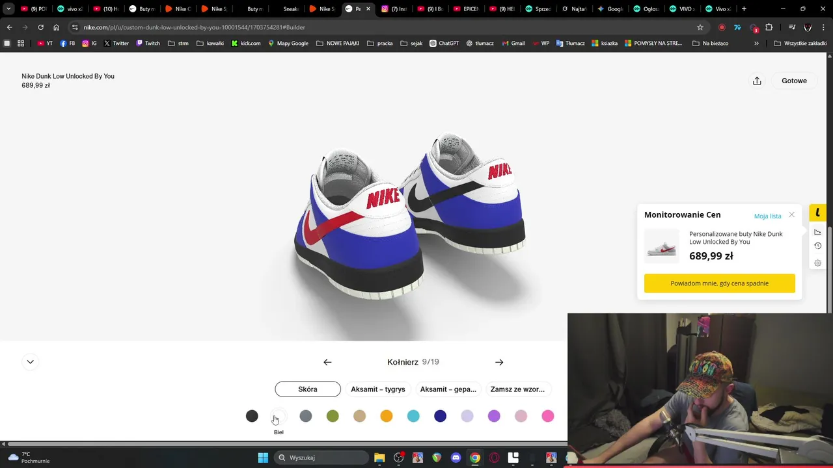Viewport: 833px width, 468px height.
Task: Open the extensions puzzle icon
Action: point(769,27)
